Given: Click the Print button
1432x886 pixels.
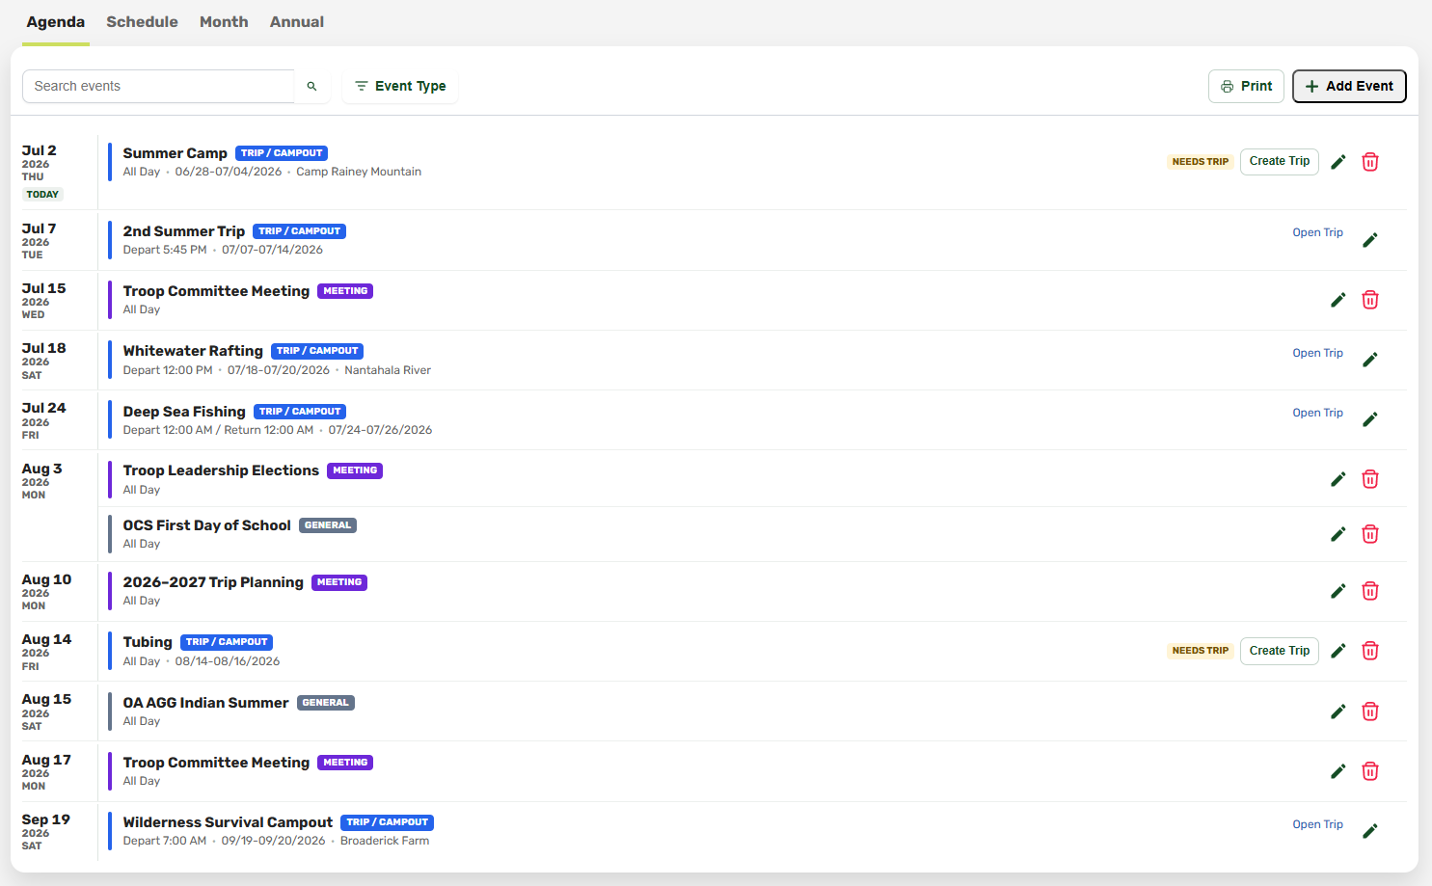Looking at the screenshot, I should coord(1246,86).
